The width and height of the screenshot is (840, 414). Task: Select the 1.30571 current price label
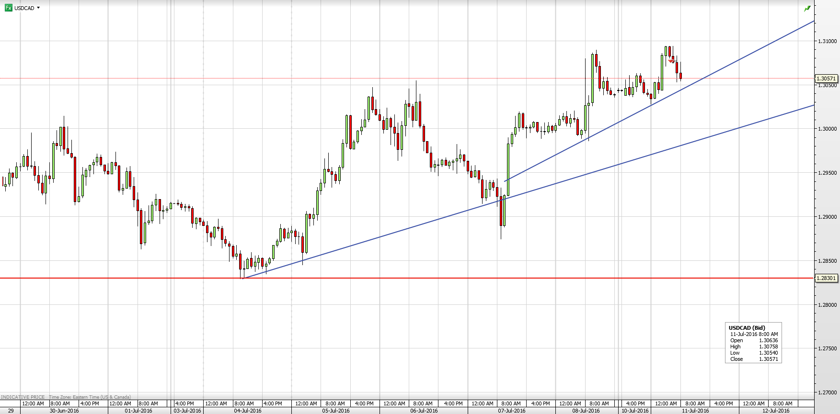(x=826, y=78)
